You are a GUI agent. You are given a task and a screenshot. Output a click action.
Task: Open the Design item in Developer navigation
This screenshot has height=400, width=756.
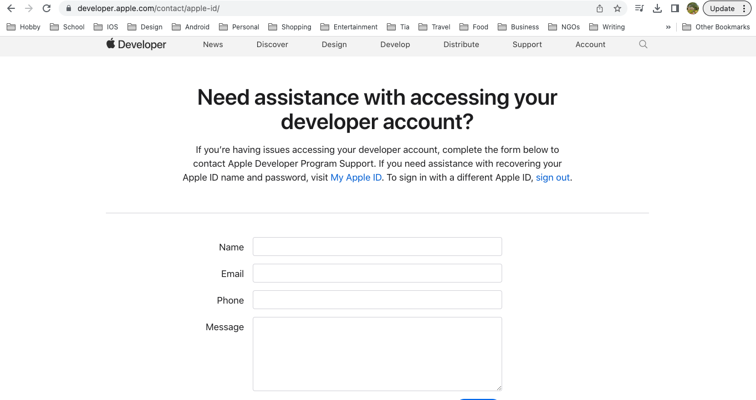point(334,44)
